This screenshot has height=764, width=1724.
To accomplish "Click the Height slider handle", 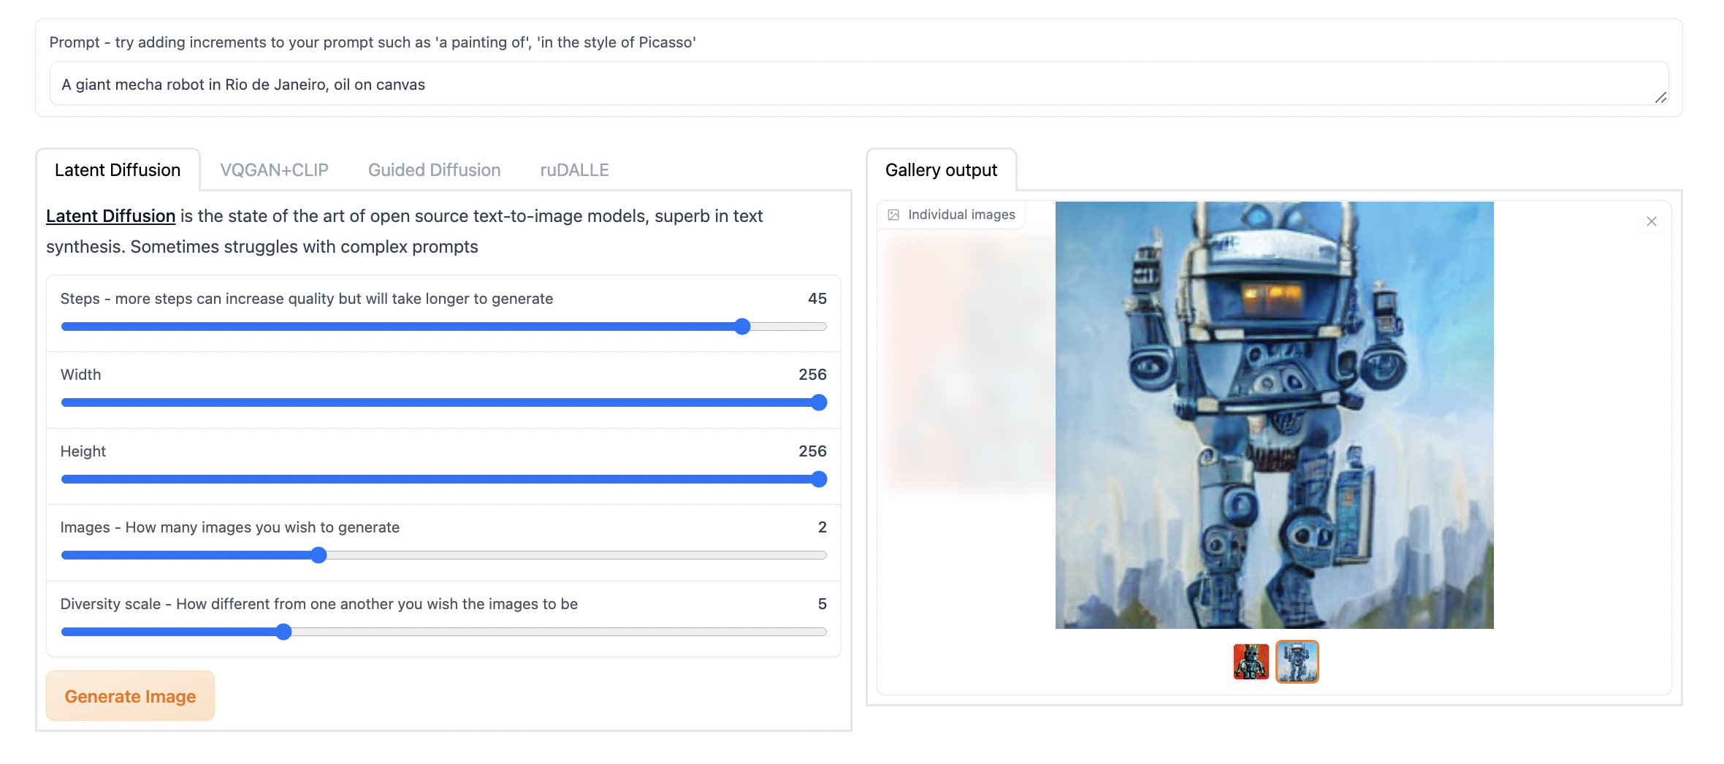I will pyautogui.click(x=819, y=479).
